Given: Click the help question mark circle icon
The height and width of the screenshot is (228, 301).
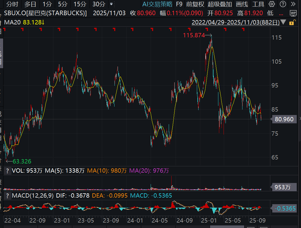Looking at the screenshot, I should tap(283, 4).
